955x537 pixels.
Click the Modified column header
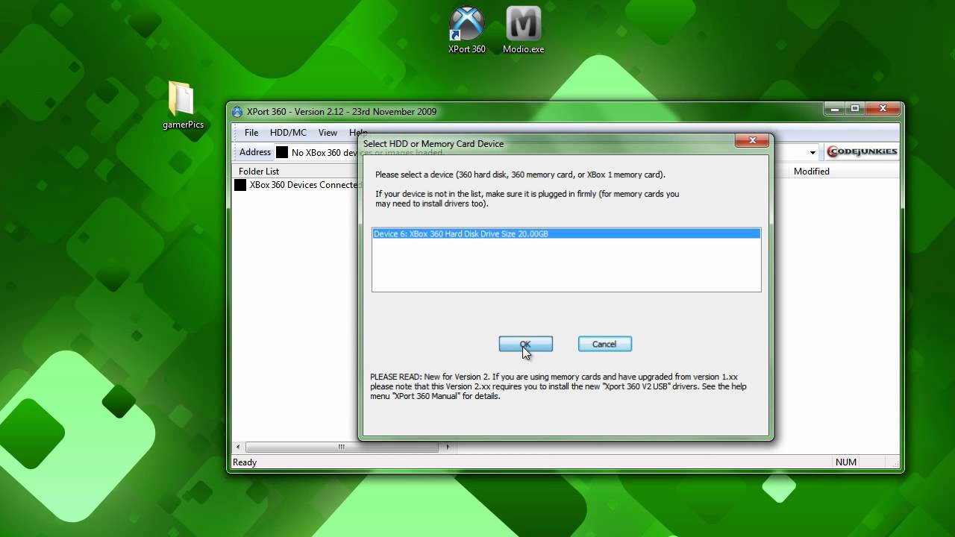tap(812, 172)
